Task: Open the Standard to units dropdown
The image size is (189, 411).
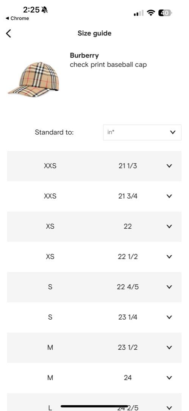Action: pyautogui.click(x=142, y=132)
